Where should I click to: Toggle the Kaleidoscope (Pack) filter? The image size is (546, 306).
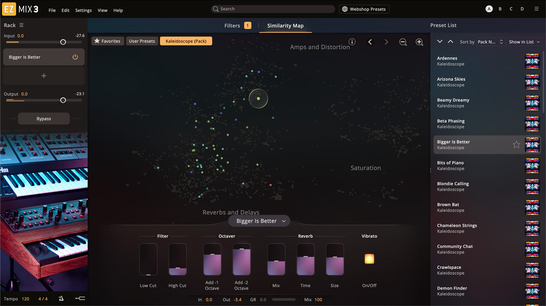pyautogui.click(x=186, y=41)
